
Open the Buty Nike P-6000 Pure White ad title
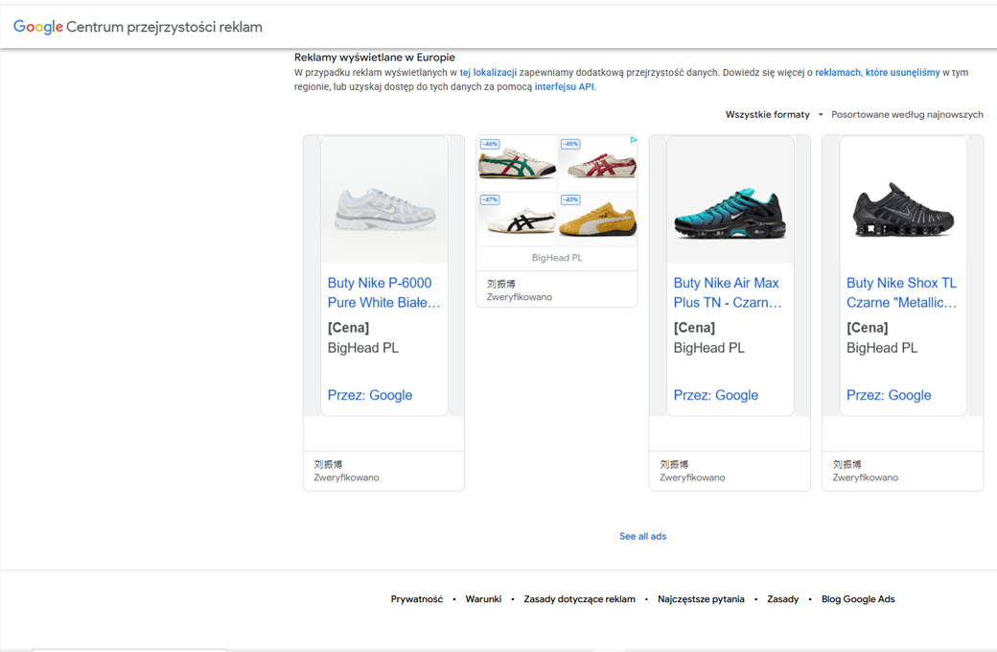384,292
